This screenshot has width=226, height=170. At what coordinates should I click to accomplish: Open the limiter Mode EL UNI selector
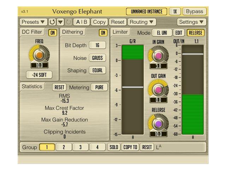[x=162, y=33]
